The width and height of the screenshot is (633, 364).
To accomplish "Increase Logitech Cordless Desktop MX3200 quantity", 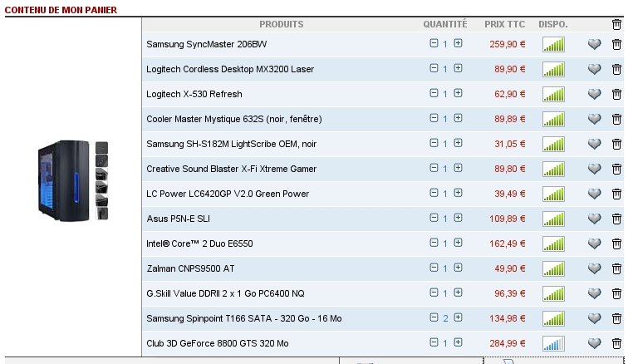I will (x=458, y=68).
